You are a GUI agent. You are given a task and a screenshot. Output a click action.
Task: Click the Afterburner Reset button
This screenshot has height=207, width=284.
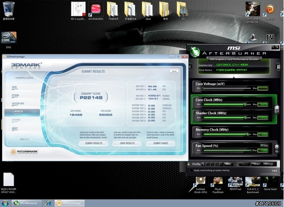coord(257,164)
